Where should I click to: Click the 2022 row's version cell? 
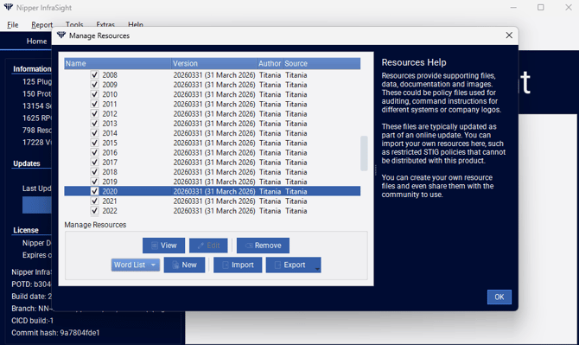coord(214,211)
